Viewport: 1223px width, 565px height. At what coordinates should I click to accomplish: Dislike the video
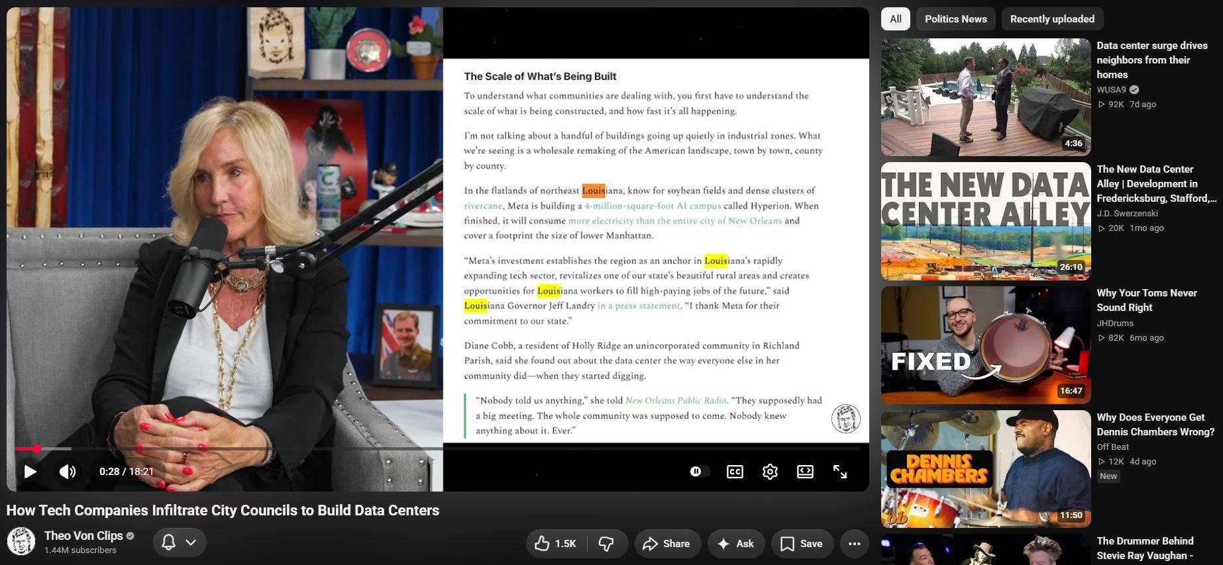(606, 544)
